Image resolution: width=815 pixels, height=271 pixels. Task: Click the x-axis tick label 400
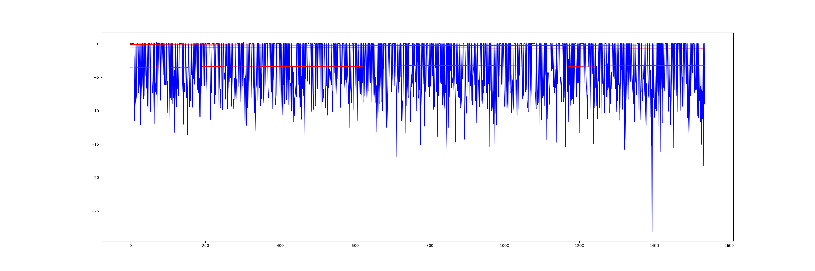(280, 246)
